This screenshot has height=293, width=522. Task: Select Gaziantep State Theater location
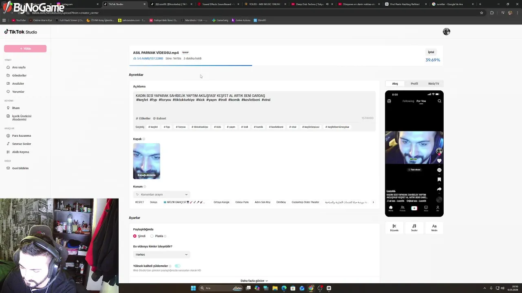tap(305, 202)
